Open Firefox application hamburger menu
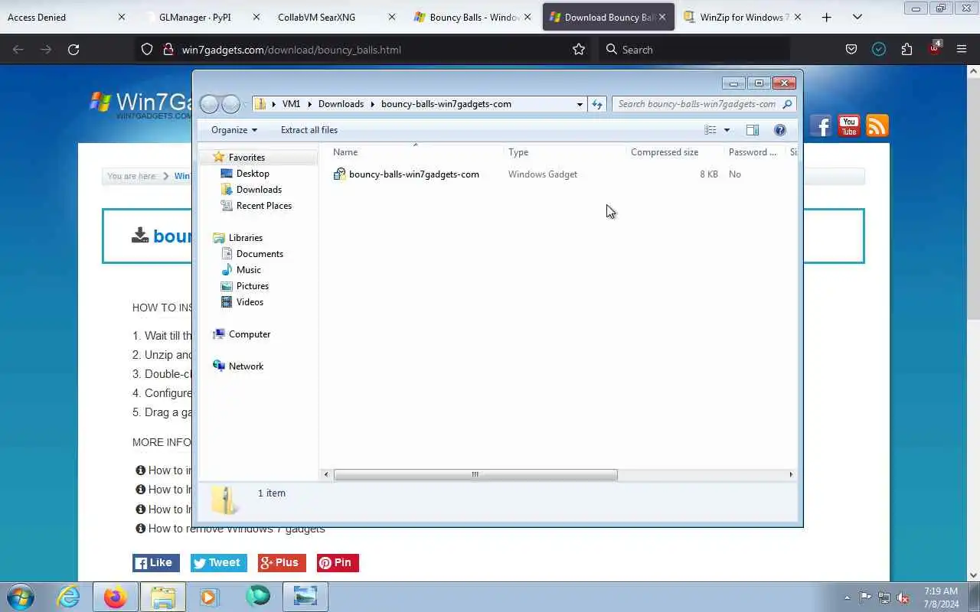 (x=962, y=50)
